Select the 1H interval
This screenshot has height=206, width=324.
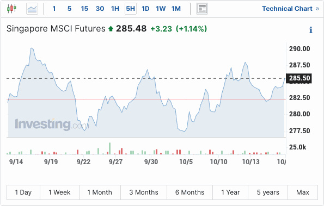[x=115, y=9]
